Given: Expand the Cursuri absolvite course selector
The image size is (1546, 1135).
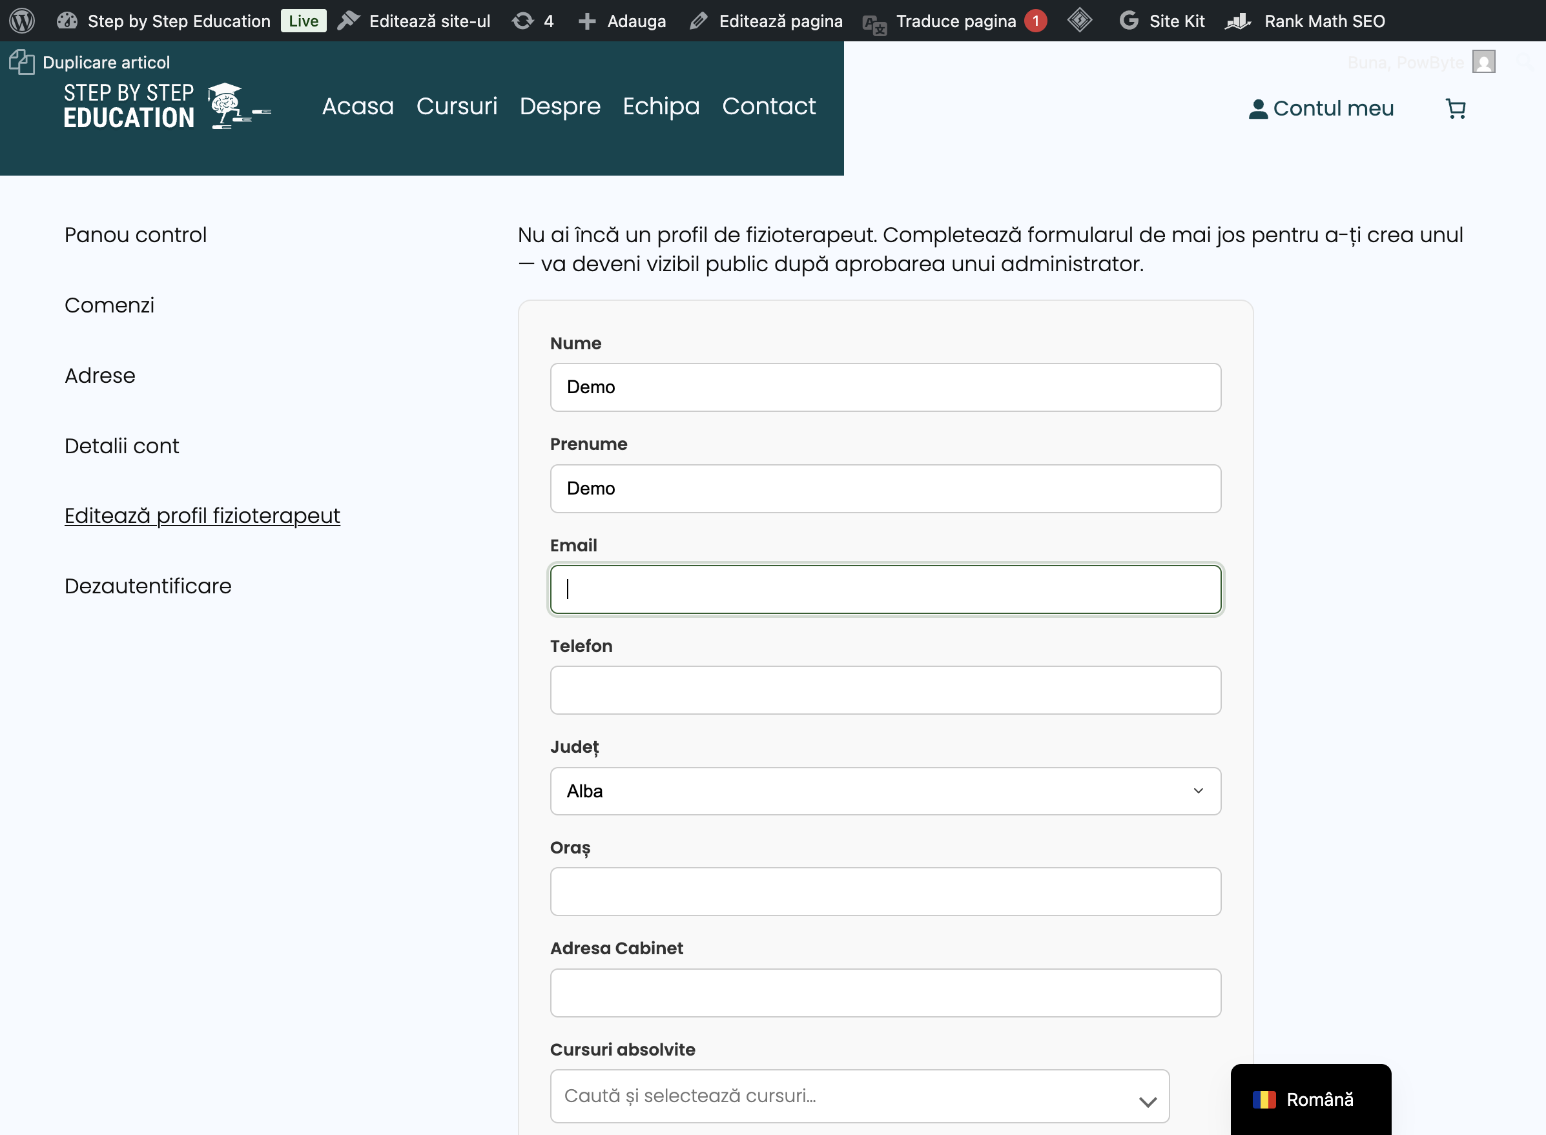Looking at the screenshot, I should (860, 1096).
